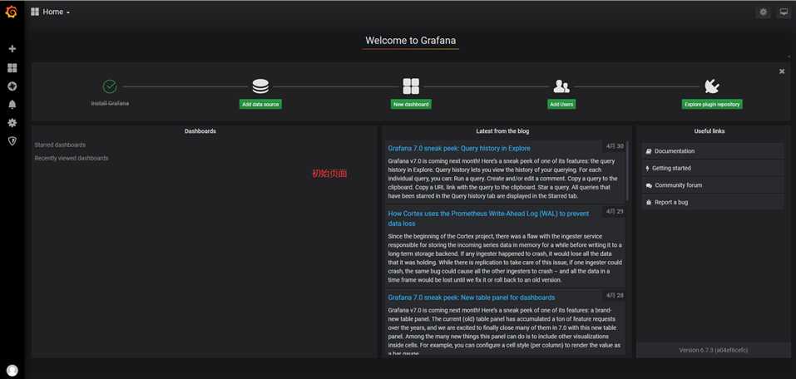This screenshot has height=379, width=796.
Task: Click the Dashboards panel title
Action: pos(200,130)
